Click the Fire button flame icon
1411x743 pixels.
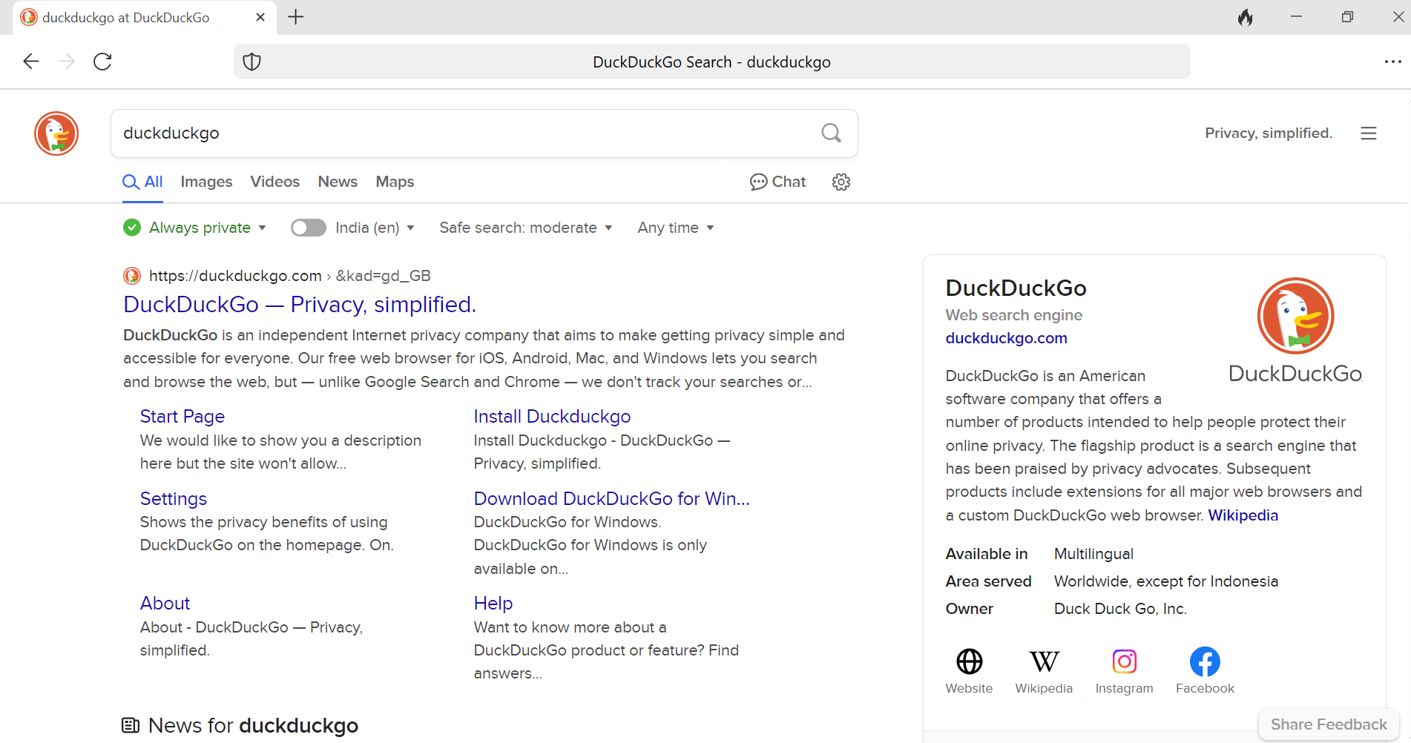1246,17
